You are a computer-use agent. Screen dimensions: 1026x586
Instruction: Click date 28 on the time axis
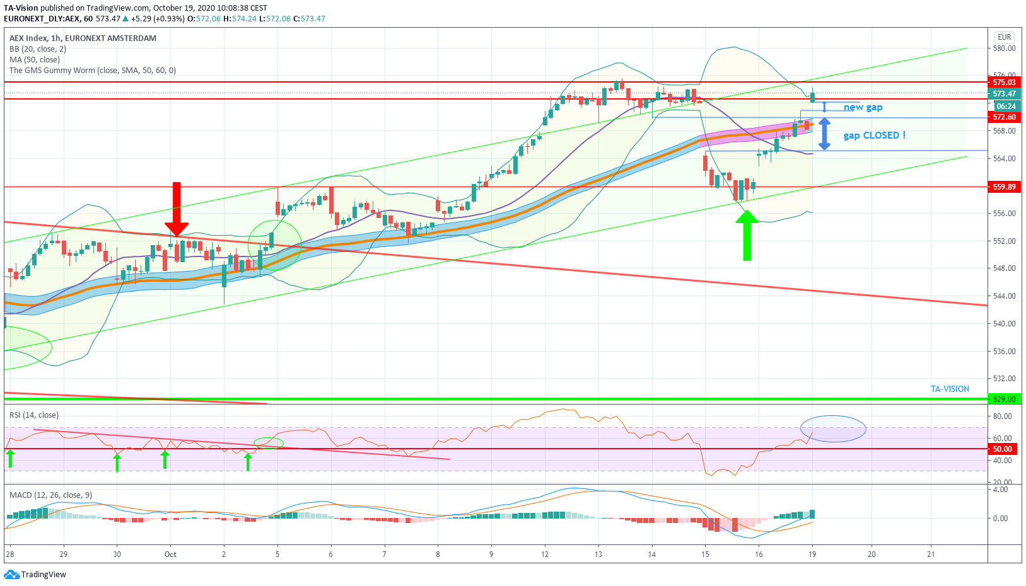[x=9, y=554]
